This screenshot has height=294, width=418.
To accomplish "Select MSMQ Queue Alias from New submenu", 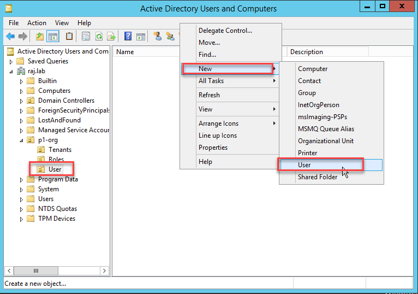I will pos(331,129).
